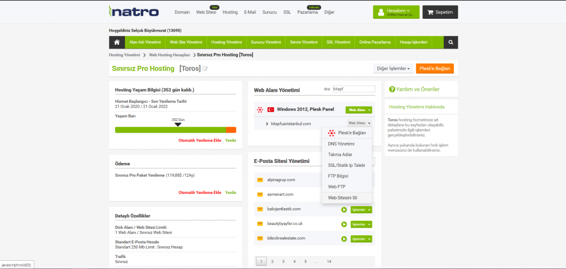Click the envelope icon for balcijantlastik.com
566x269 pixels.
click(x=260, y=209)
